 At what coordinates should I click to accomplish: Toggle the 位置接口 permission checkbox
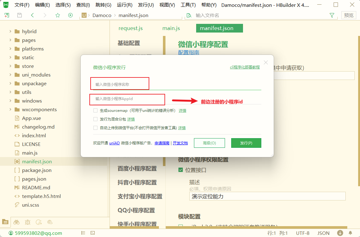point(180,170)
